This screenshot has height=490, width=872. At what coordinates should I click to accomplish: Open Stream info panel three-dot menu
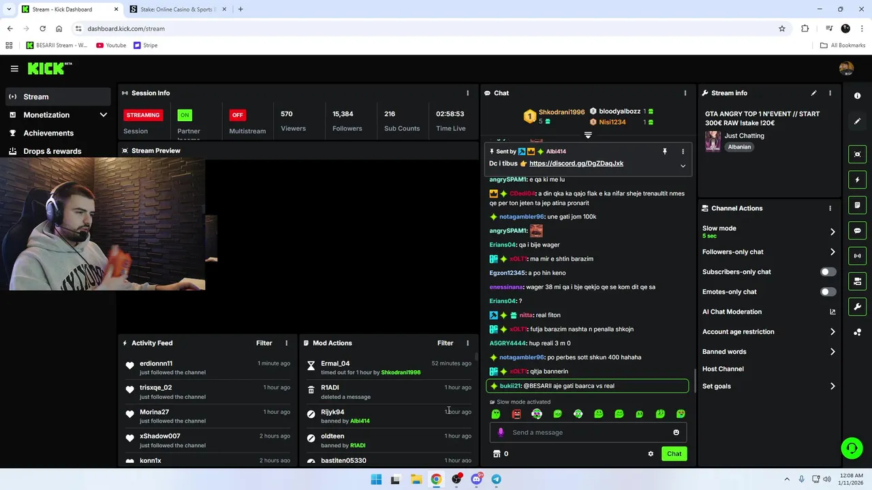[x=830, y=93]
